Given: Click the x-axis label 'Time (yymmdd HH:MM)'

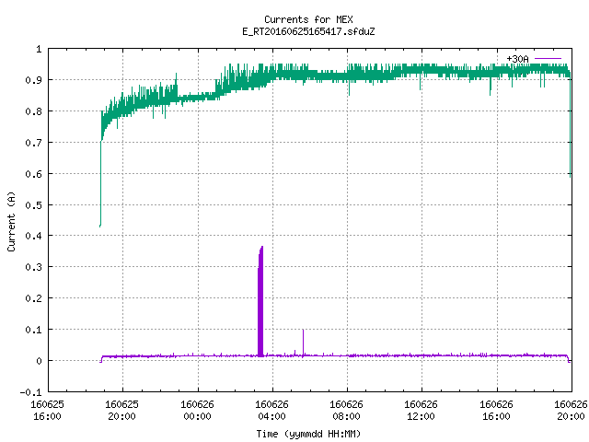Looking at the screenshot, I should [x=308, y=434].
